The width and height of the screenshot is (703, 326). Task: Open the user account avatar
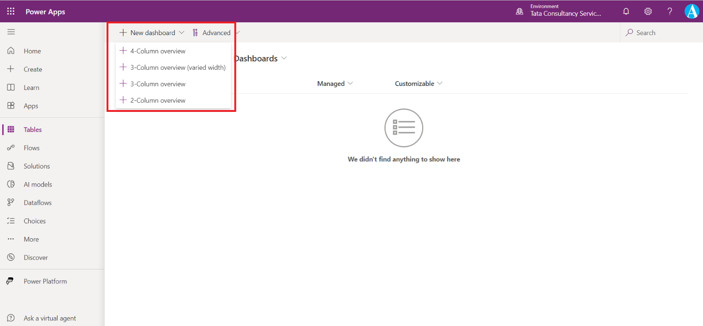point(692,11)
